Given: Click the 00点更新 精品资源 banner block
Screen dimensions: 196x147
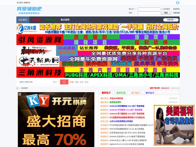Looking at the screenshot, I should (x=67, y=51).
